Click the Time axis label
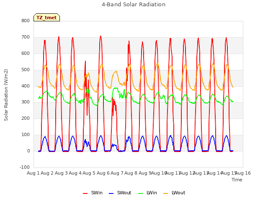 (237, 180)
